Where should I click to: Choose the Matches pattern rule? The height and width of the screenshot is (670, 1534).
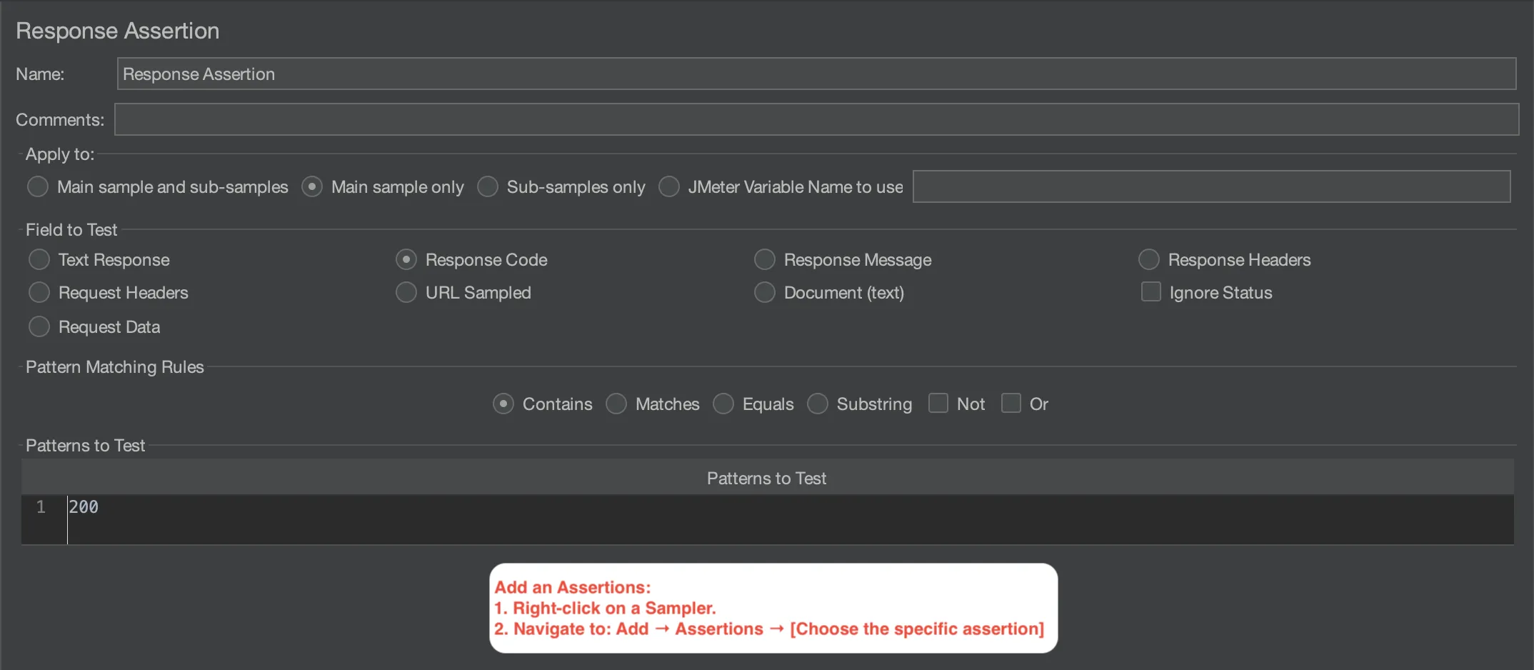click(x=616, y=404)
